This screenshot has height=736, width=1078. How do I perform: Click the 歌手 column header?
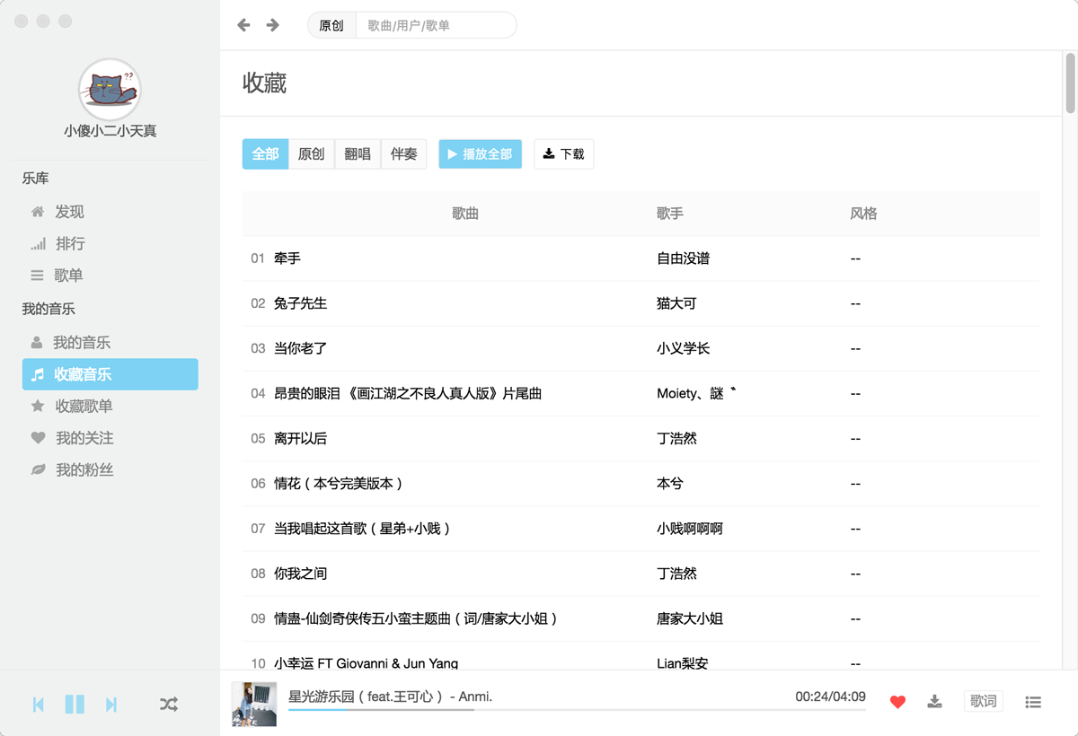pos(670,214)
